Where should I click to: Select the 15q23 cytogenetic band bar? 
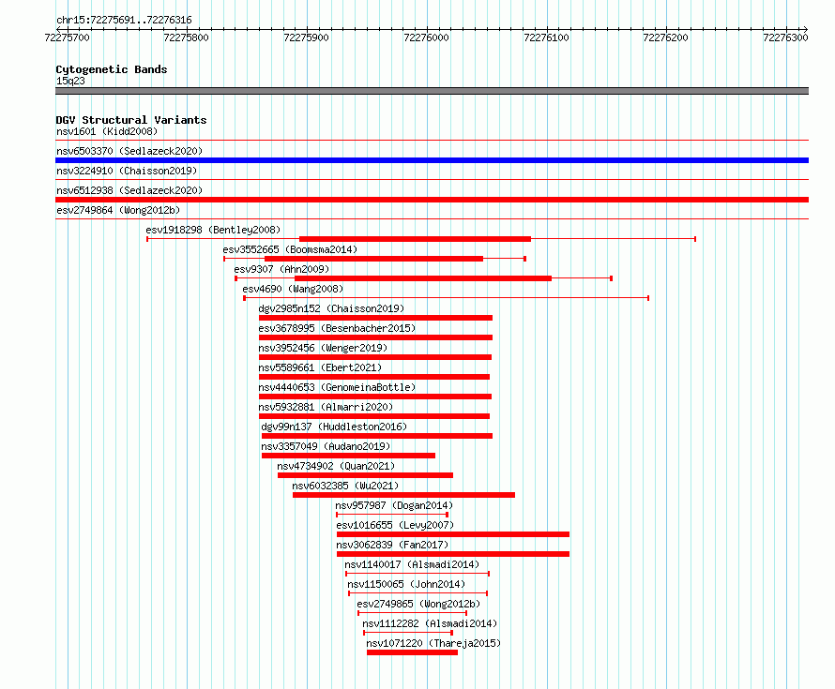click(432, 91)
